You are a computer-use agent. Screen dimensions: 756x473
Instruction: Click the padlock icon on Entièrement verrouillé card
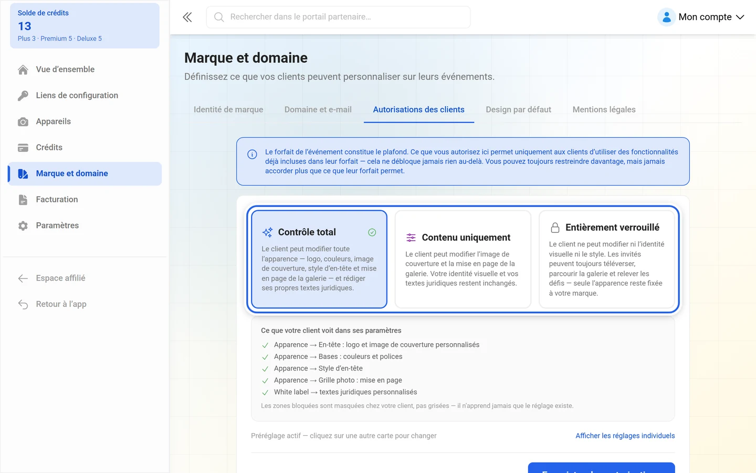[x=555, y=228]
